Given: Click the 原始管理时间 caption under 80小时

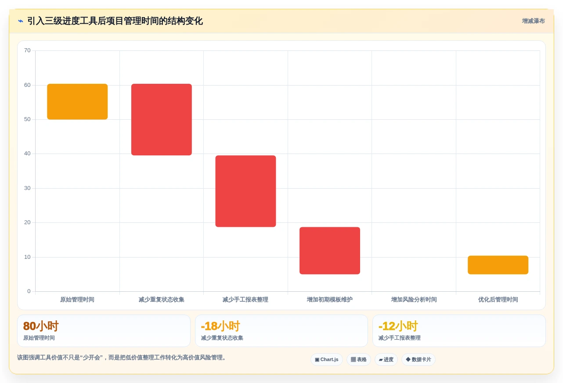Looking at the screenshot, I should (x=39, y=338).
